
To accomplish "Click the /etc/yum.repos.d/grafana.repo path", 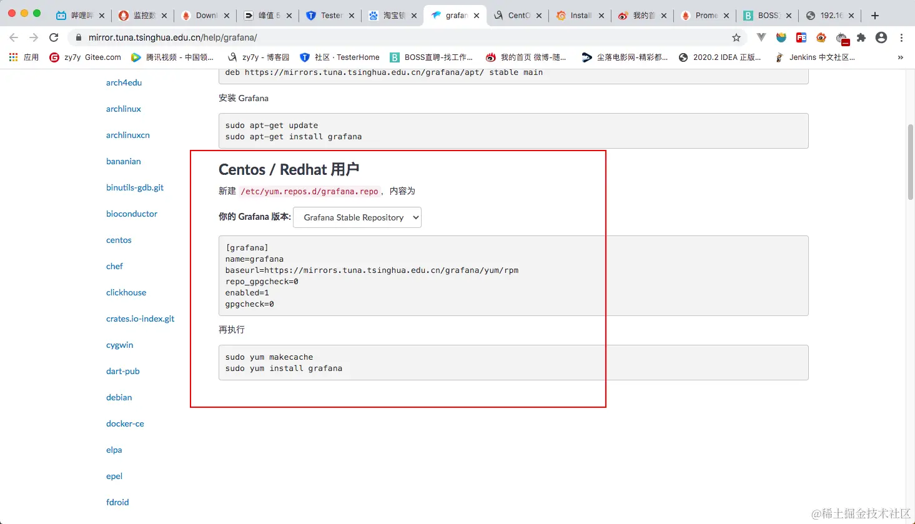I will pos(309,191).
